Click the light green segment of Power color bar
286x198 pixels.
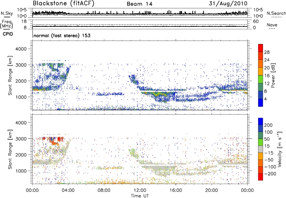point(261,79)
